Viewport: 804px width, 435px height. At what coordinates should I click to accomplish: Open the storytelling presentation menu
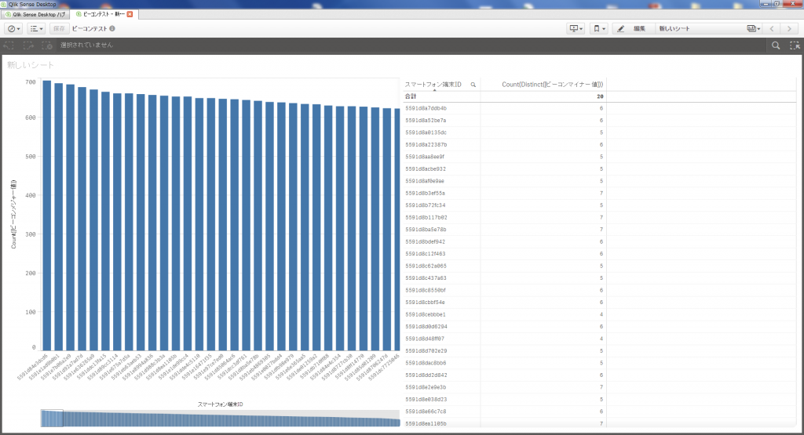(x=577, y=29)
